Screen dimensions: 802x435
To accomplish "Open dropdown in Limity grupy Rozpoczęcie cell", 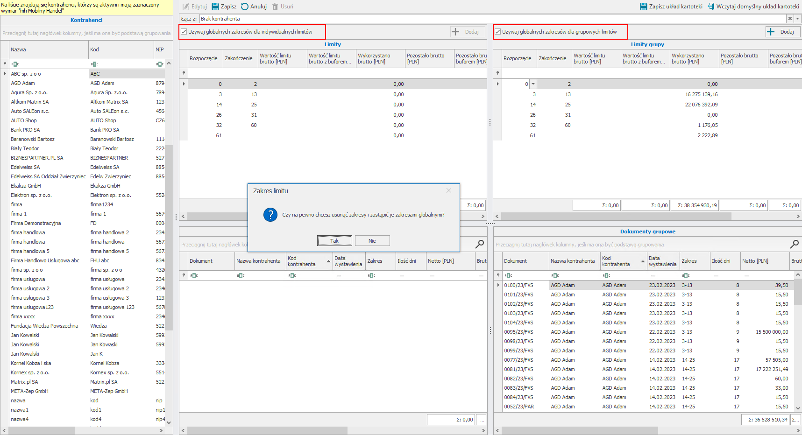I will 533,84.
